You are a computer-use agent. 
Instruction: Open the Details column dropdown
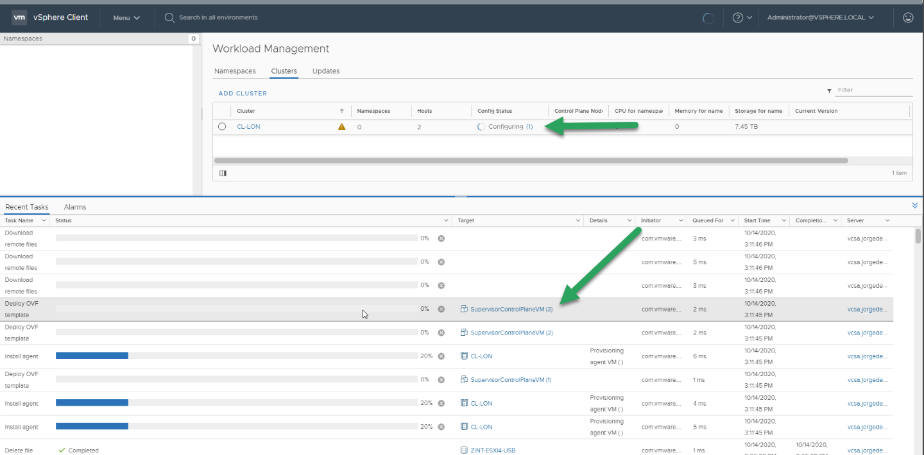[629, 220]
